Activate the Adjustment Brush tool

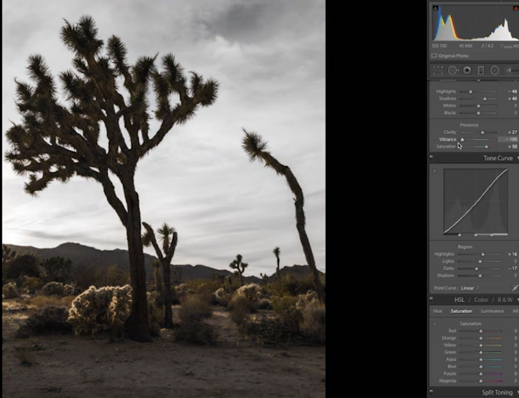(511, 71)
